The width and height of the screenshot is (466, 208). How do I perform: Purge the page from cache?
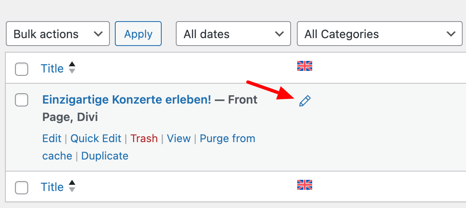point(149,147)
